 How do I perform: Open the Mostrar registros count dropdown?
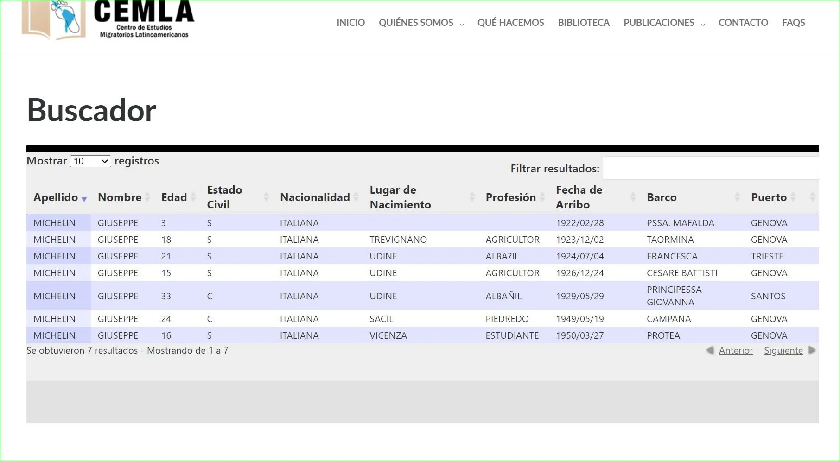90,161
